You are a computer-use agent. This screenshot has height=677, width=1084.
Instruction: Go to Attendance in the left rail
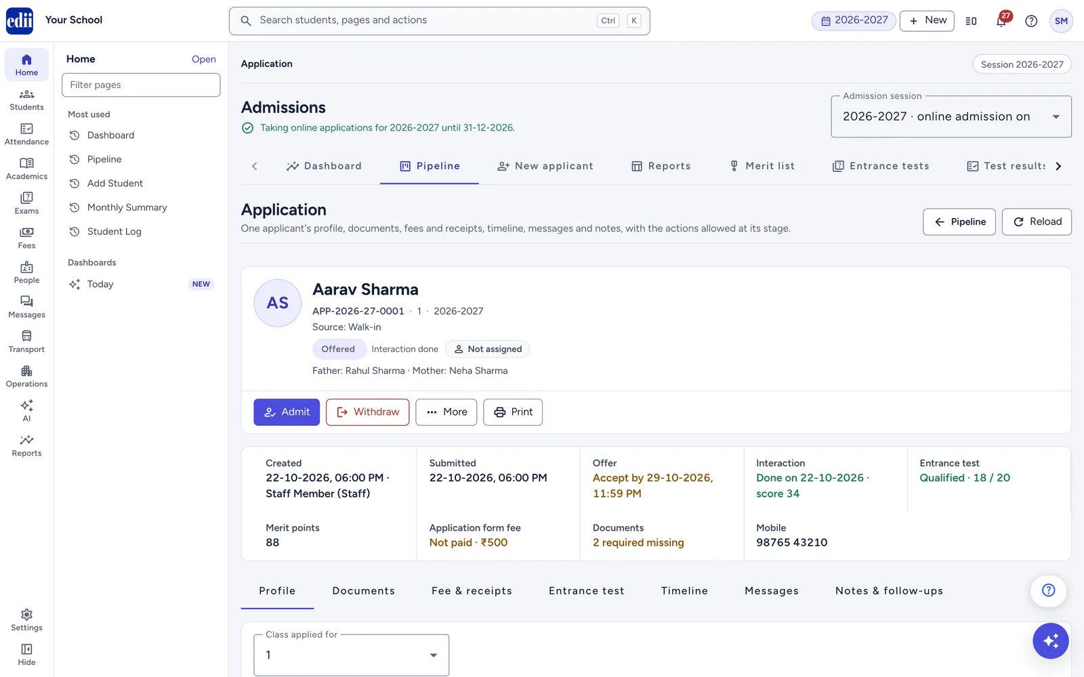26,135
